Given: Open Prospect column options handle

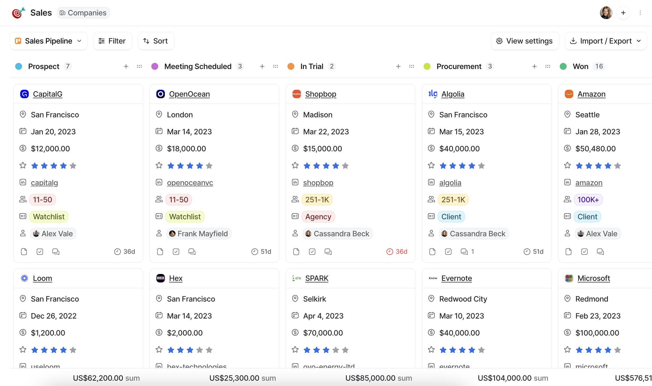Looking at the screenshot, I should [x=139, y=66].
